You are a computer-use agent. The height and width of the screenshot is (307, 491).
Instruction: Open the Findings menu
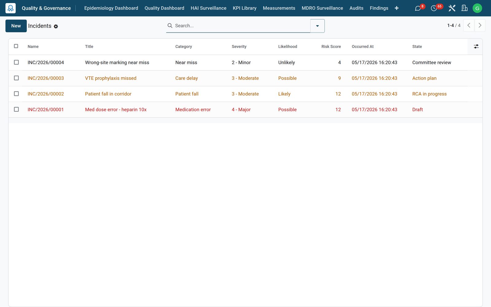pyautogui.click(x=379, y=8)
